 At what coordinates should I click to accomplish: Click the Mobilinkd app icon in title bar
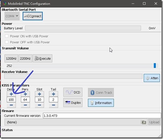coord(5,3)
